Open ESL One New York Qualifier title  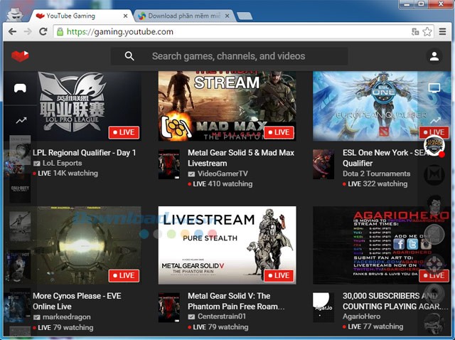coord(385,158)
